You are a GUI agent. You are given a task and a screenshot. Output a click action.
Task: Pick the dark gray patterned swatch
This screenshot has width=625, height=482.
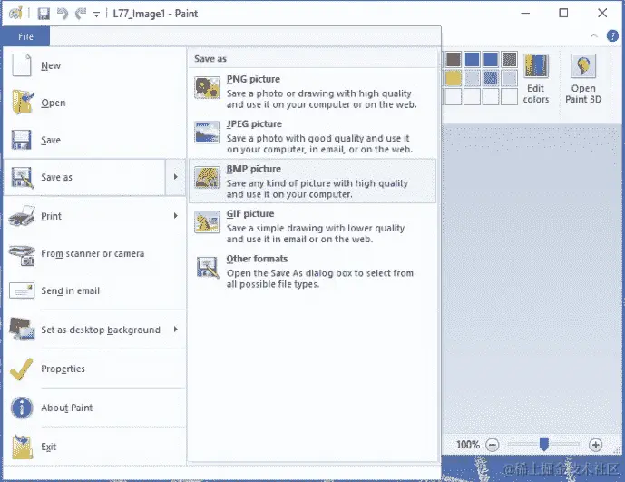509,59
